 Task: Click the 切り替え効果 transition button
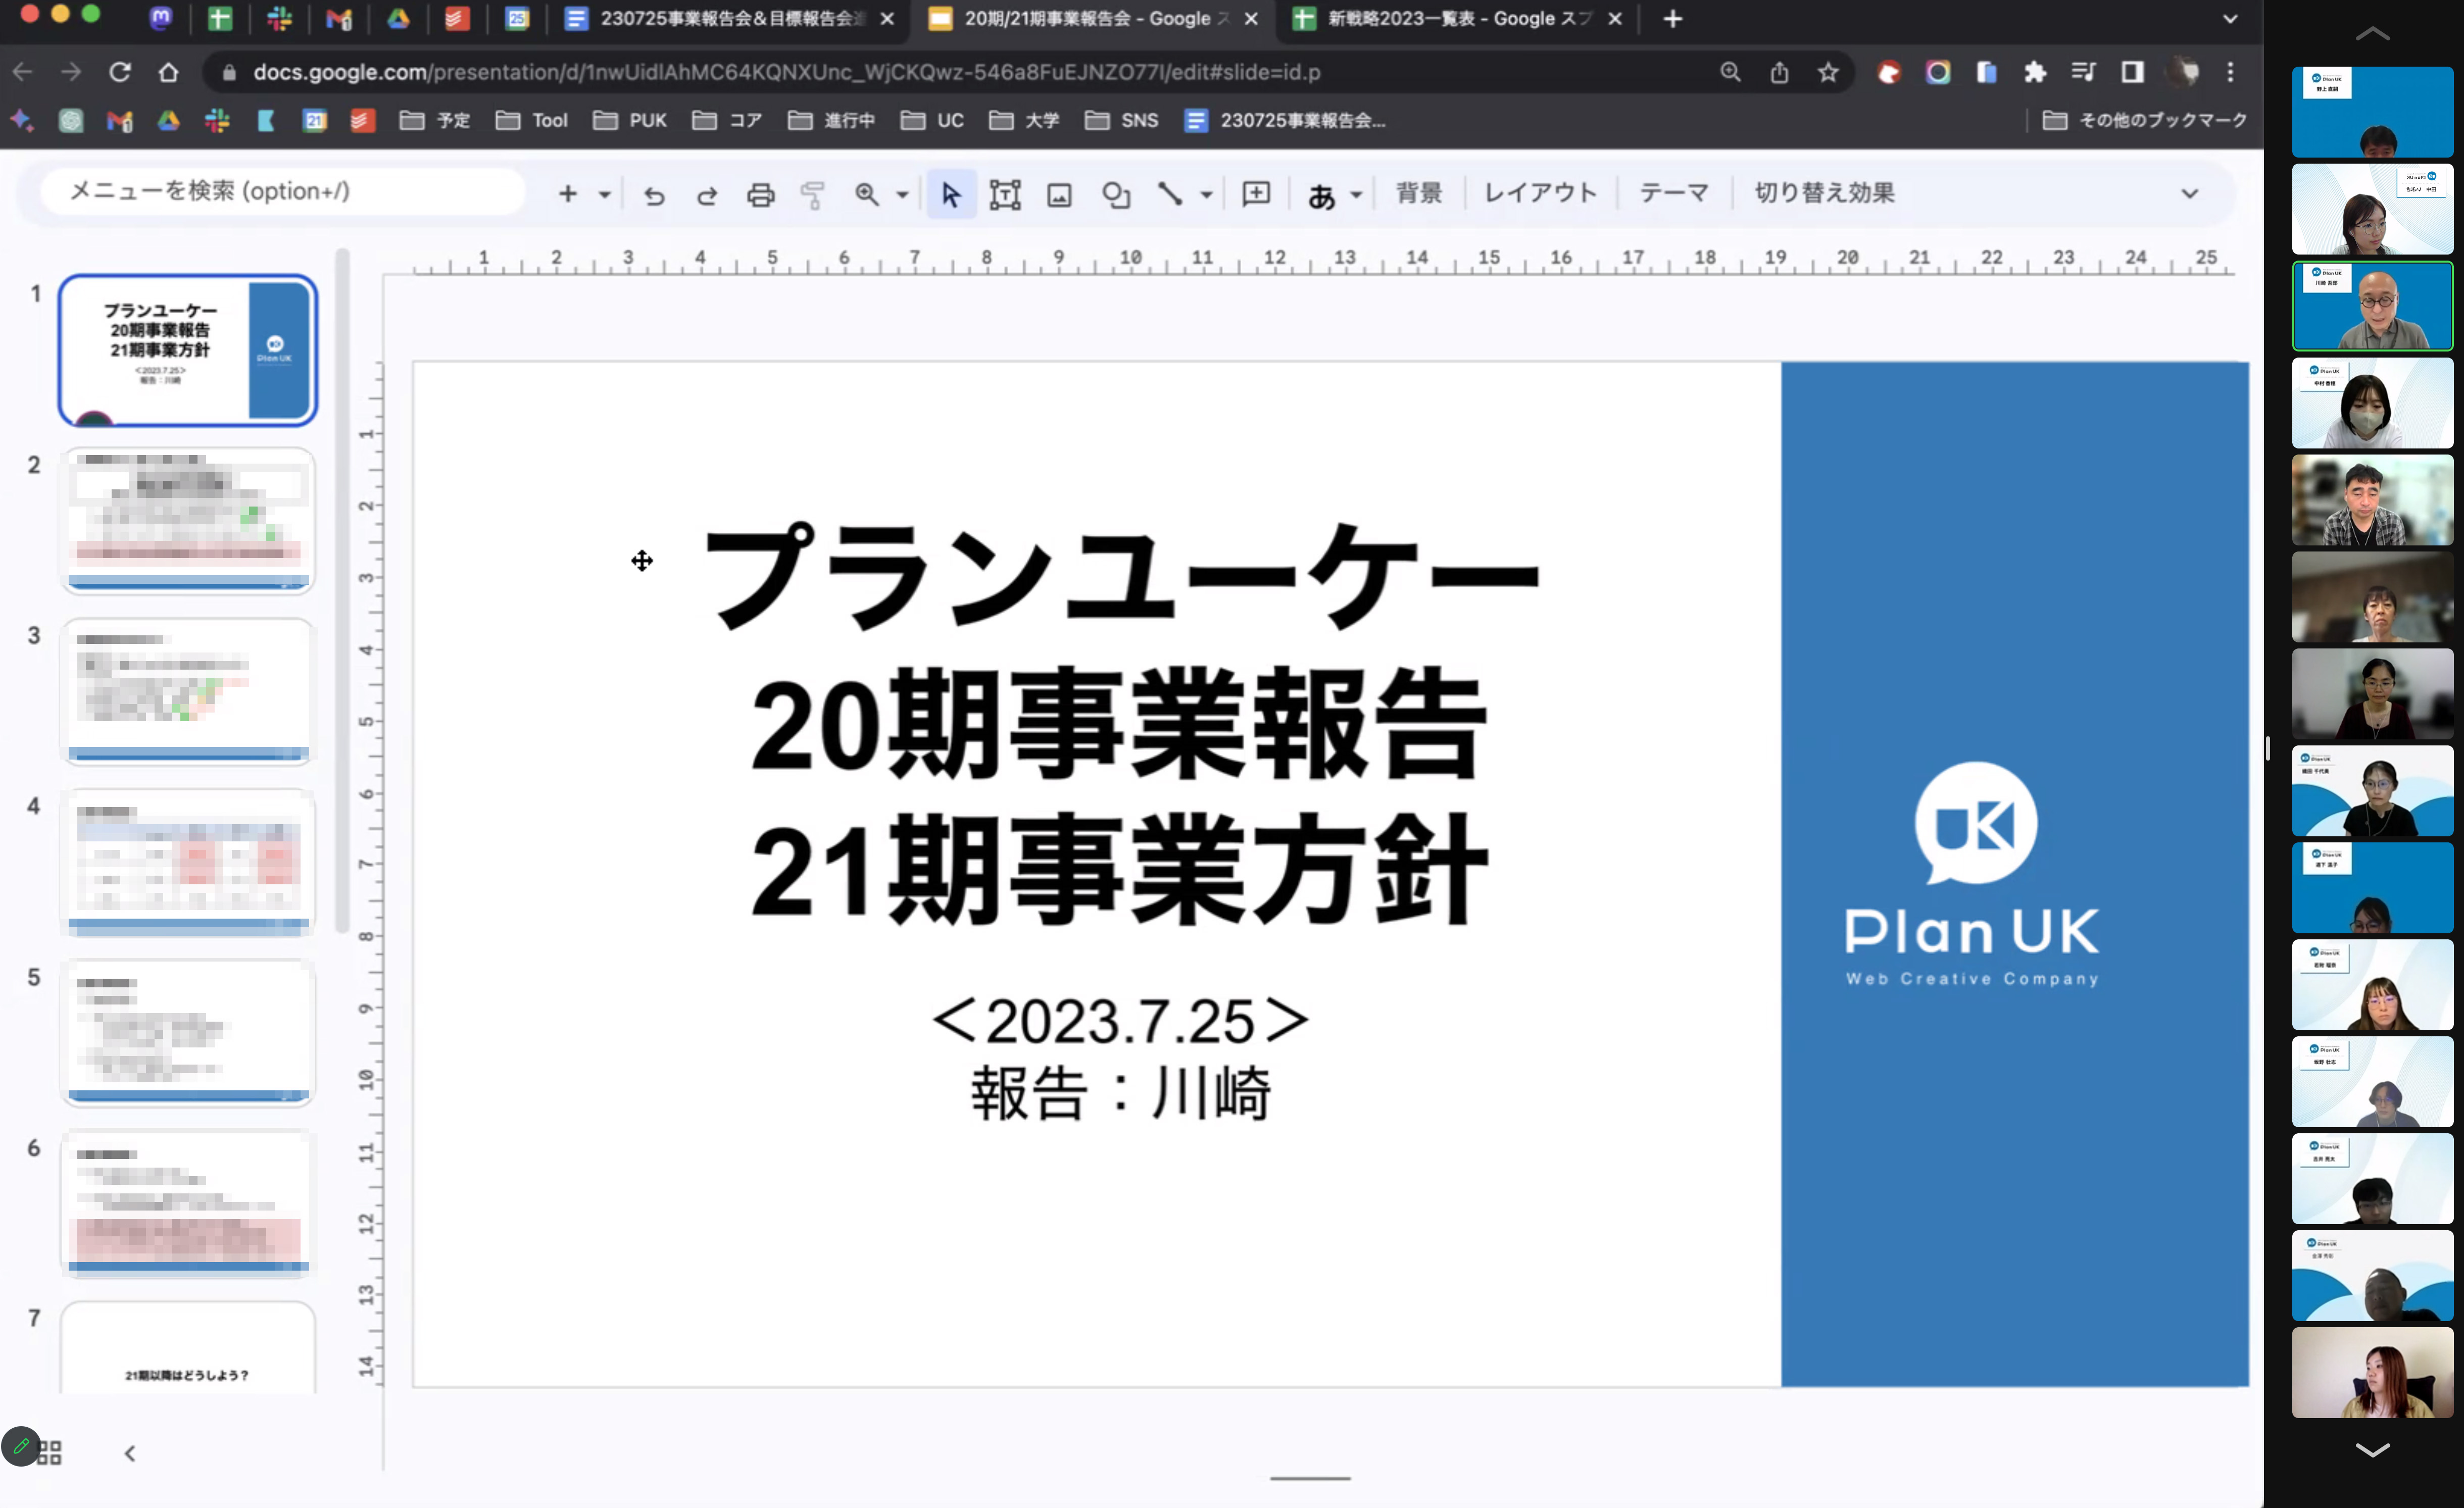[1824, 193]
